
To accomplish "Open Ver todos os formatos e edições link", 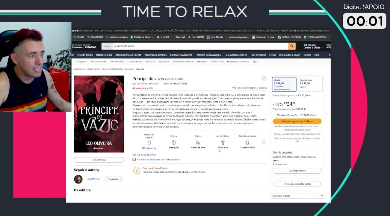I will pyautogui.click(x=250, y=88).
